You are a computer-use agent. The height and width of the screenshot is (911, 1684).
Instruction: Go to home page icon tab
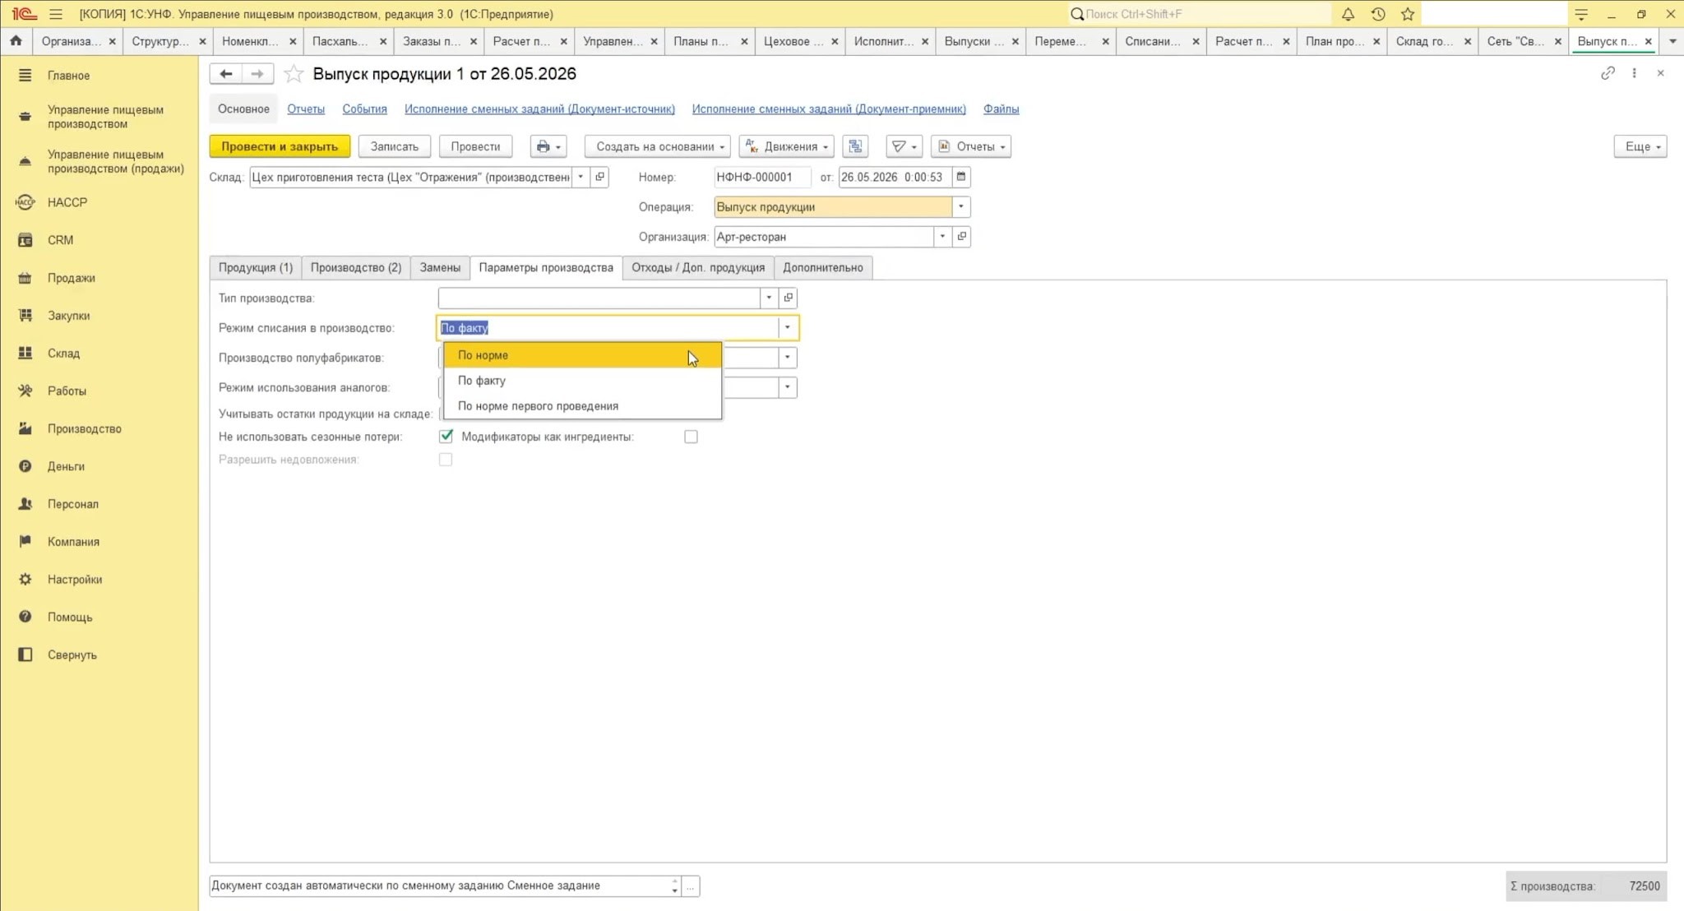tap(16, 41)
